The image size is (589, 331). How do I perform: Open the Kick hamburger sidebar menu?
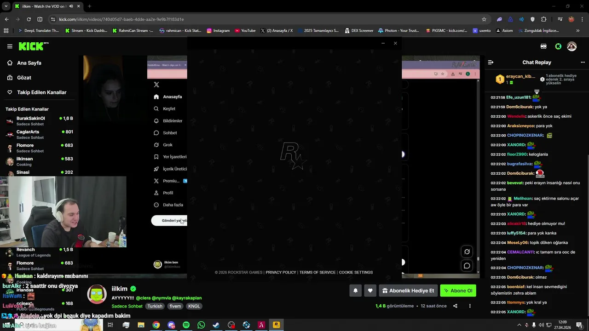(x=10, y=46)
